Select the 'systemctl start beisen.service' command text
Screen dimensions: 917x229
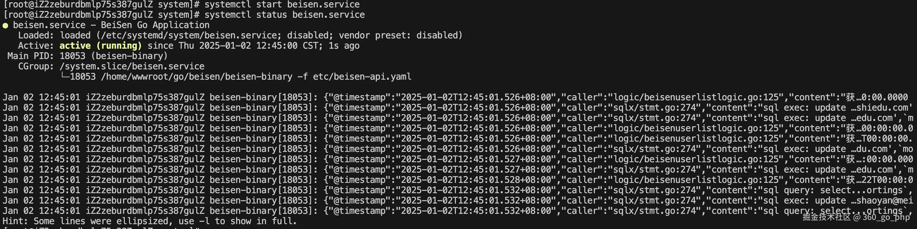pos(282,5)
